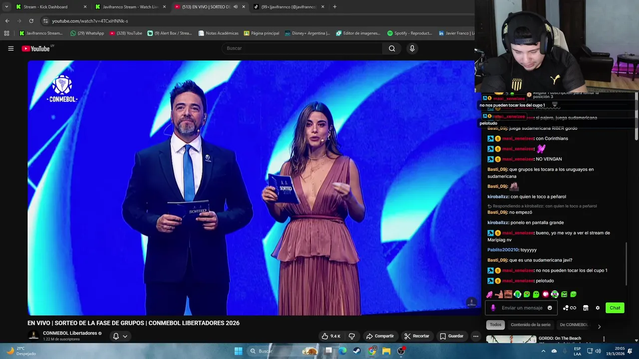Image resolution: width=639 pixels, height=359 pixels.
Task: Select the Todos filter chip
Action: (495, 325)
